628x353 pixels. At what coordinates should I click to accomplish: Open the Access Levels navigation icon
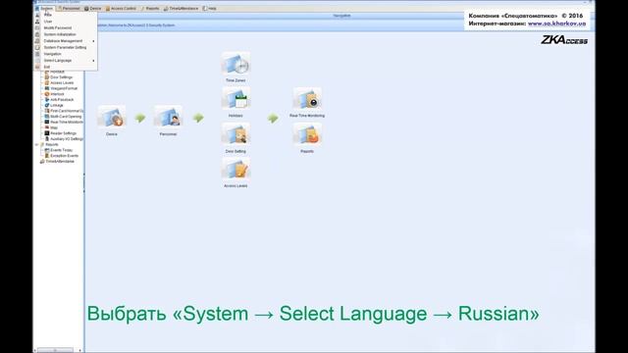click(235, 169)
